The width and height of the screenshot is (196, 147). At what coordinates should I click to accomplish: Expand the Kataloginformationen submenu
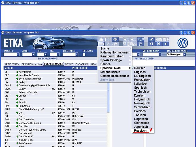point(114,52)
